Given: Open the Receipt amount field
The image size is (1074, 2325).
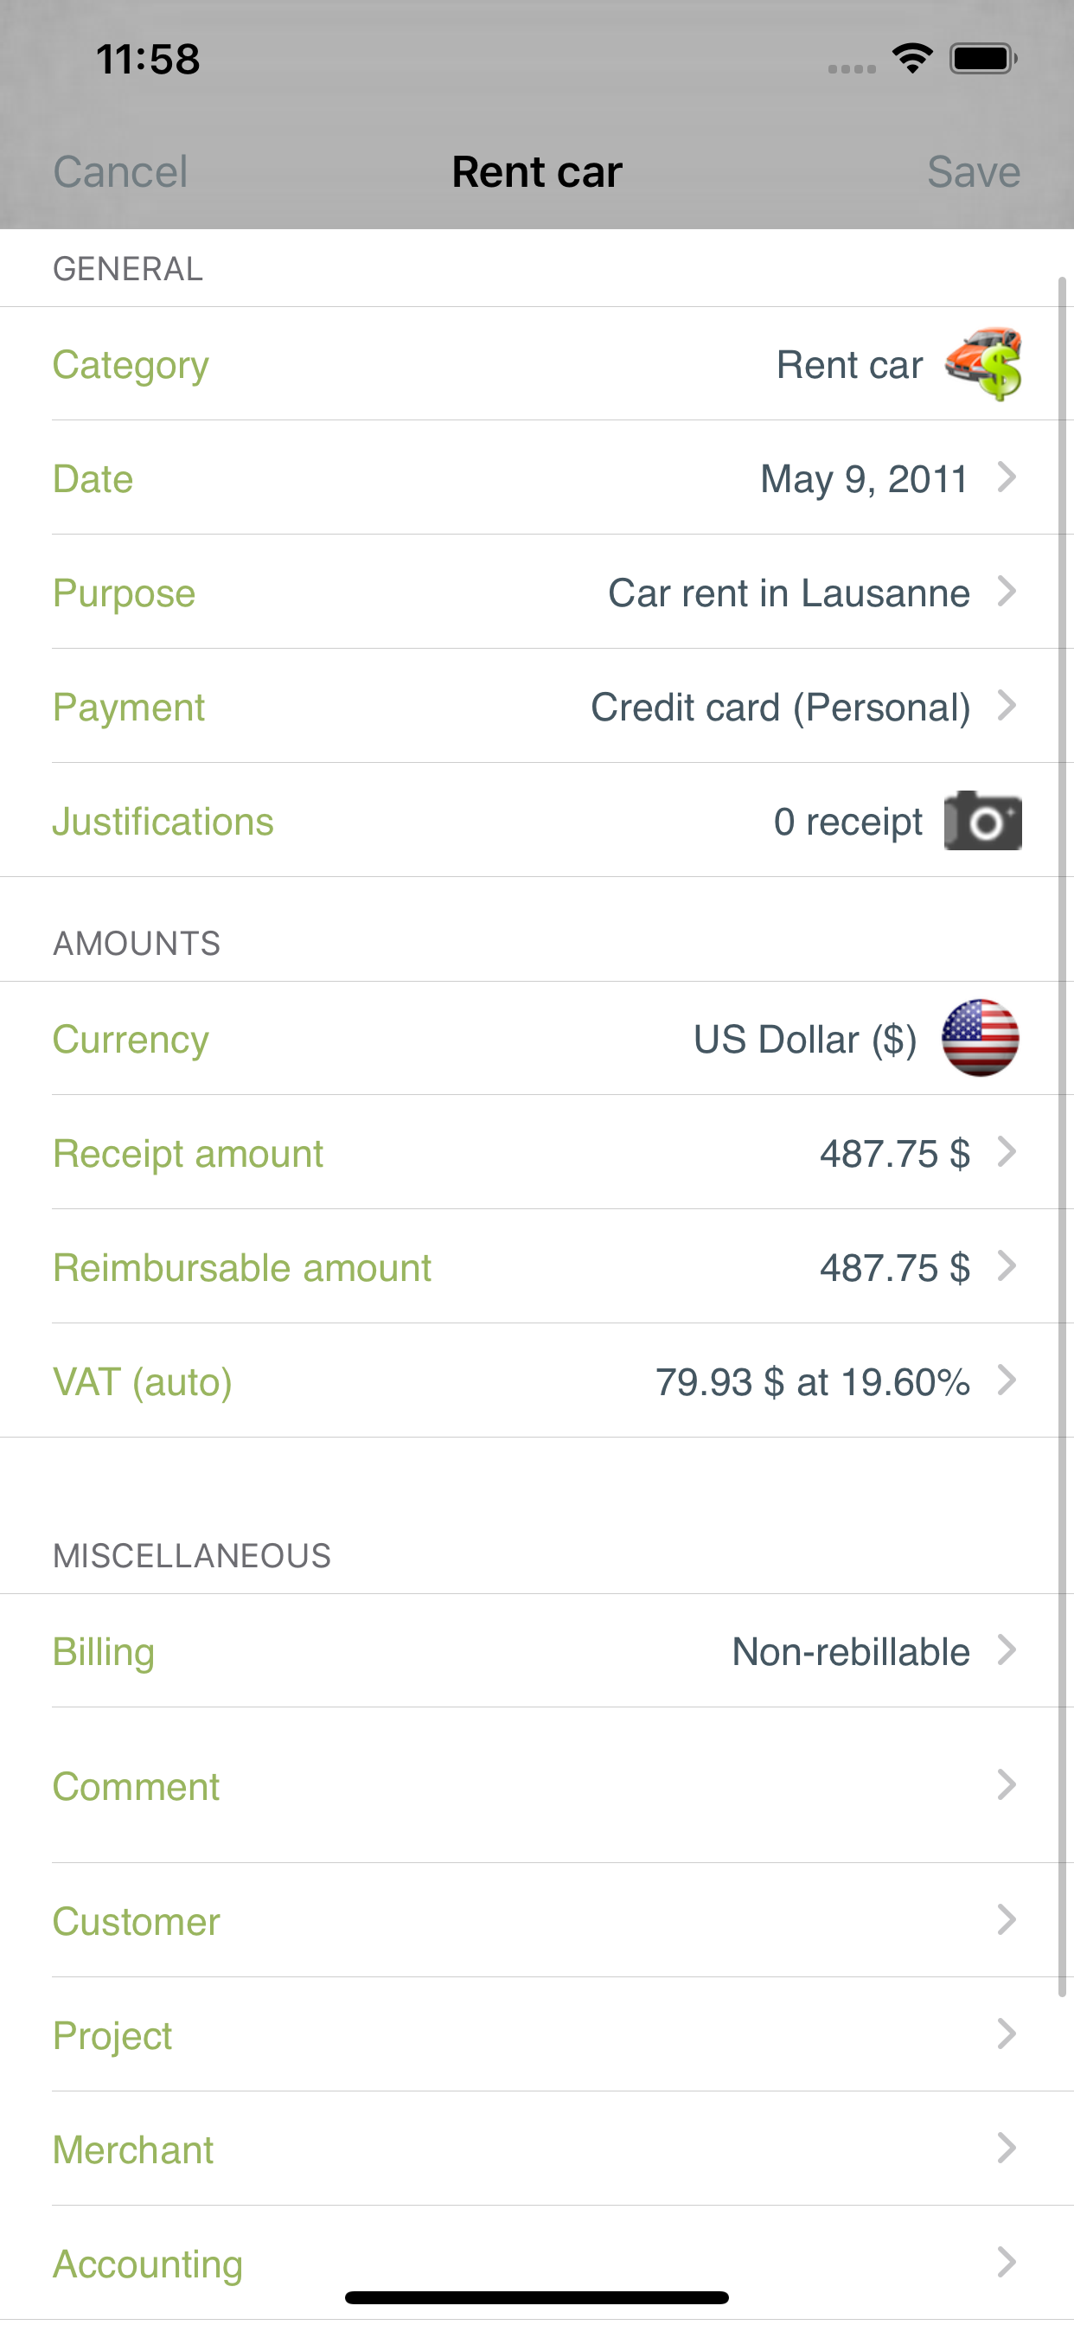Looking at the screenshot, I should coord(537,1153).
